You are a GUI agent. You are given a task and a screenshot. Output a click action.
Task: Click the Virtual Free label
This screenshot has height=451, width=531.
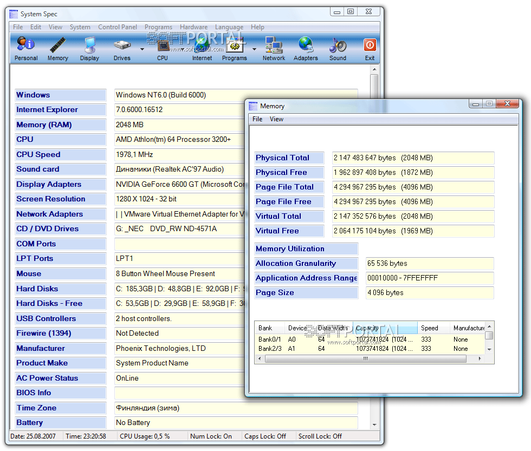click(289, 231)
